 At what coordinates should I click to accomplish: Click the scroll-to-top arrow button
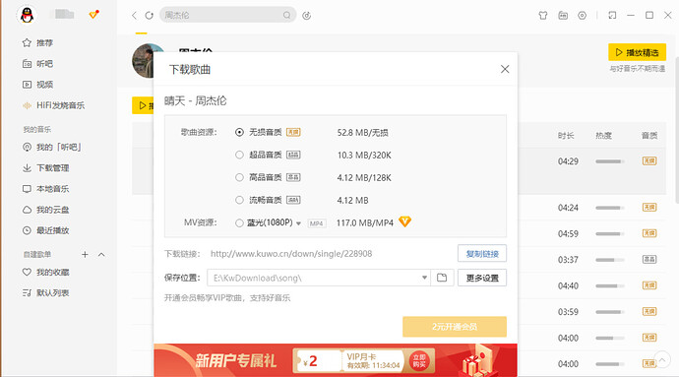662,359
